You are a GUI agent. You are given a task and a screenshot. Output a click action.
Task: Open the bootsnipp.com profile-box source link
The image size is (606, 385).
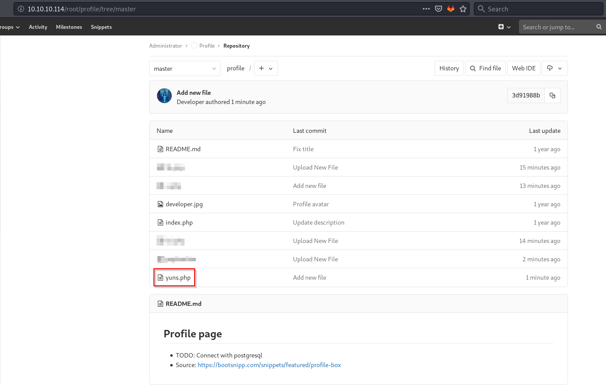[269, 365]
